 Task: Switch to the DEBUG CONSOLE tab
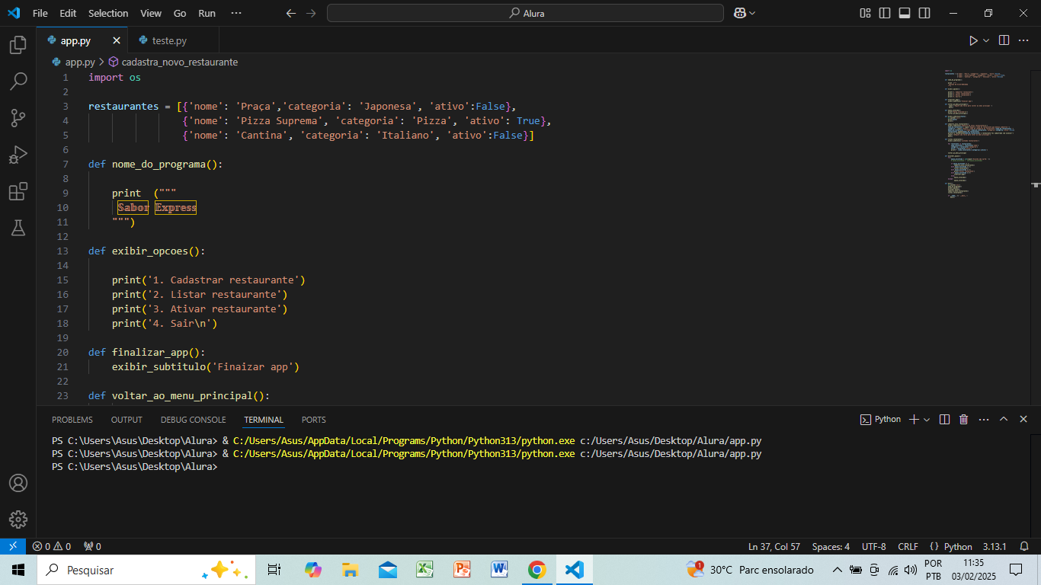[x=193, y=420]
